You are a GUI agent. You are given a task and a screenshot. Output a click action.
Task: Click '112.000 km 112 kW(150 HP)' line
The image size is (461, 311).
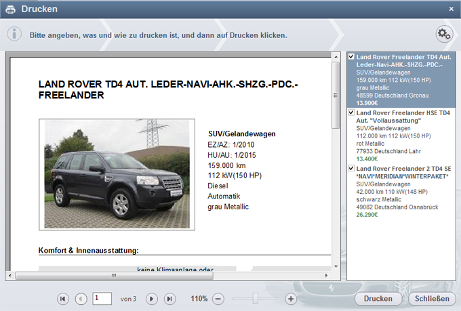click(393, 136)
